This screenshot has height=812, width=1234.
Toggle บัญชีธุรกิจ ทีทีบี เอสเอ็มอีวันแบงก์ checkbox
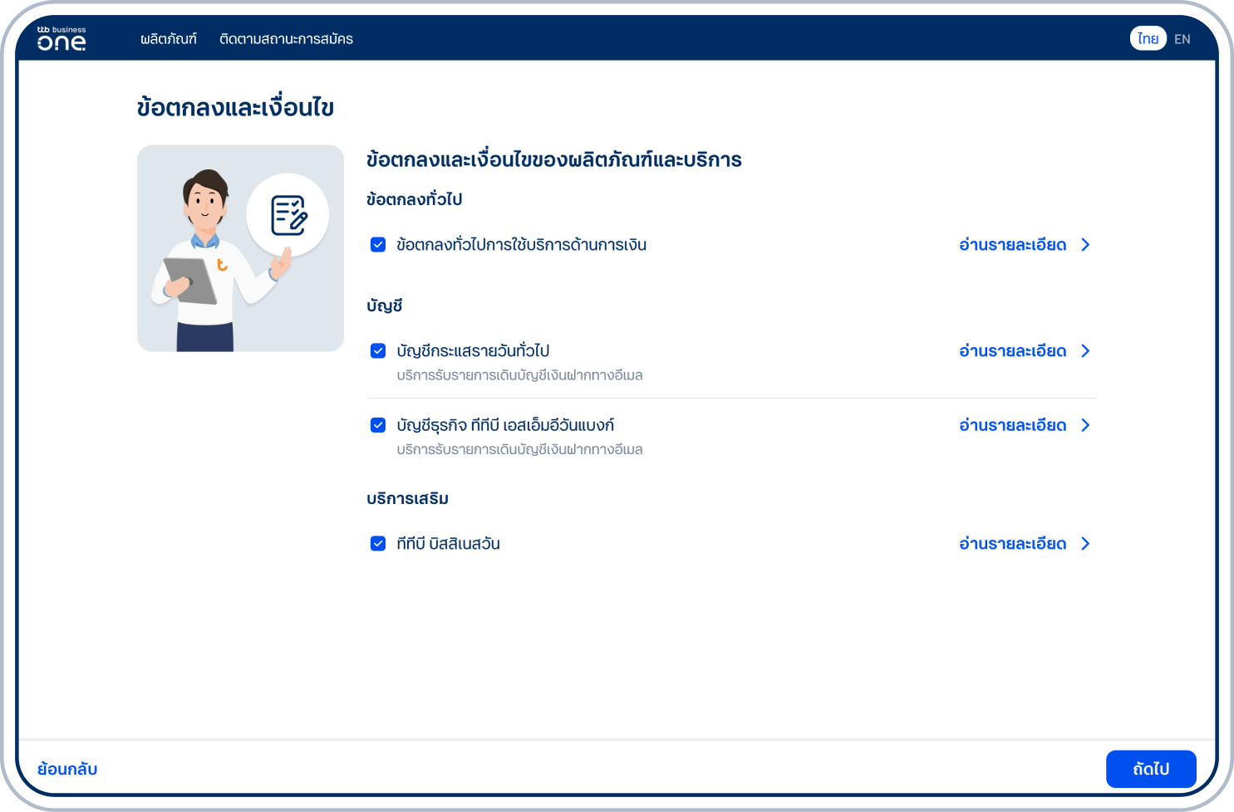tap(378, 425)
